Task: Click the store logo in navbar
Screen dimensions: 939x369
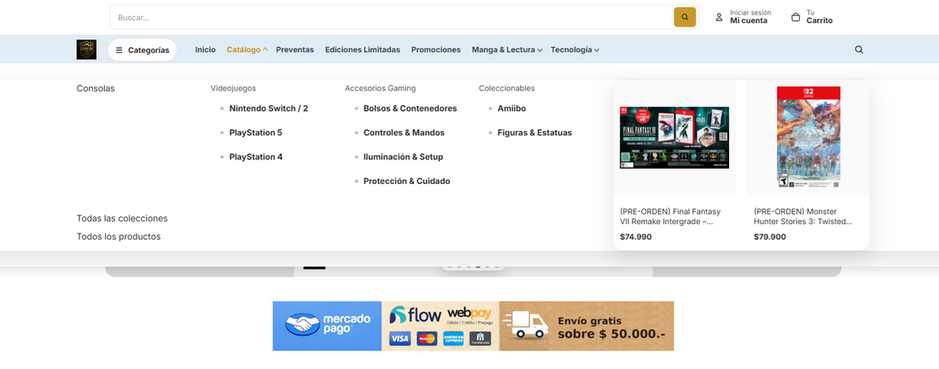Action: 86,49
